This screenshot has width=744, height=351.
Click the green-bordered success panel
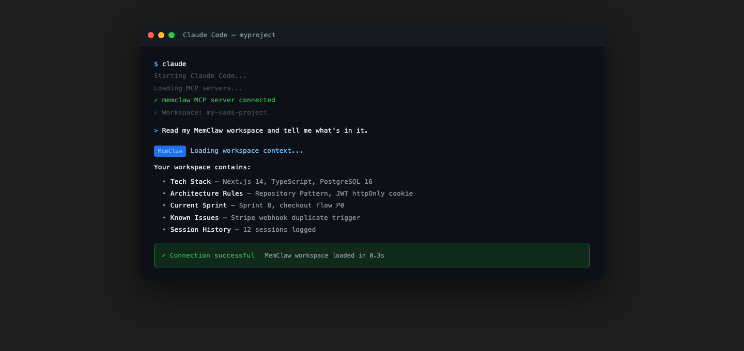(x=371, y=255)
